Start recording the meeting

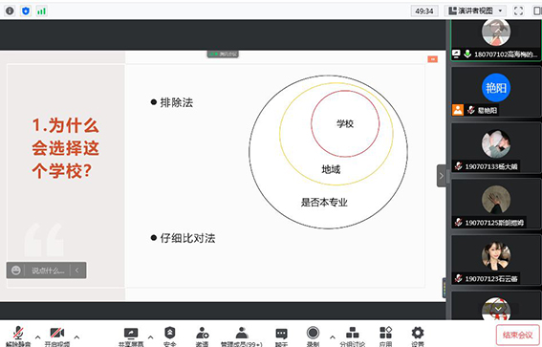(x=313, y=336)
